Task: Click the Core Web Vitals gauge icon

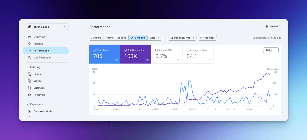Action: click(29, 111)
